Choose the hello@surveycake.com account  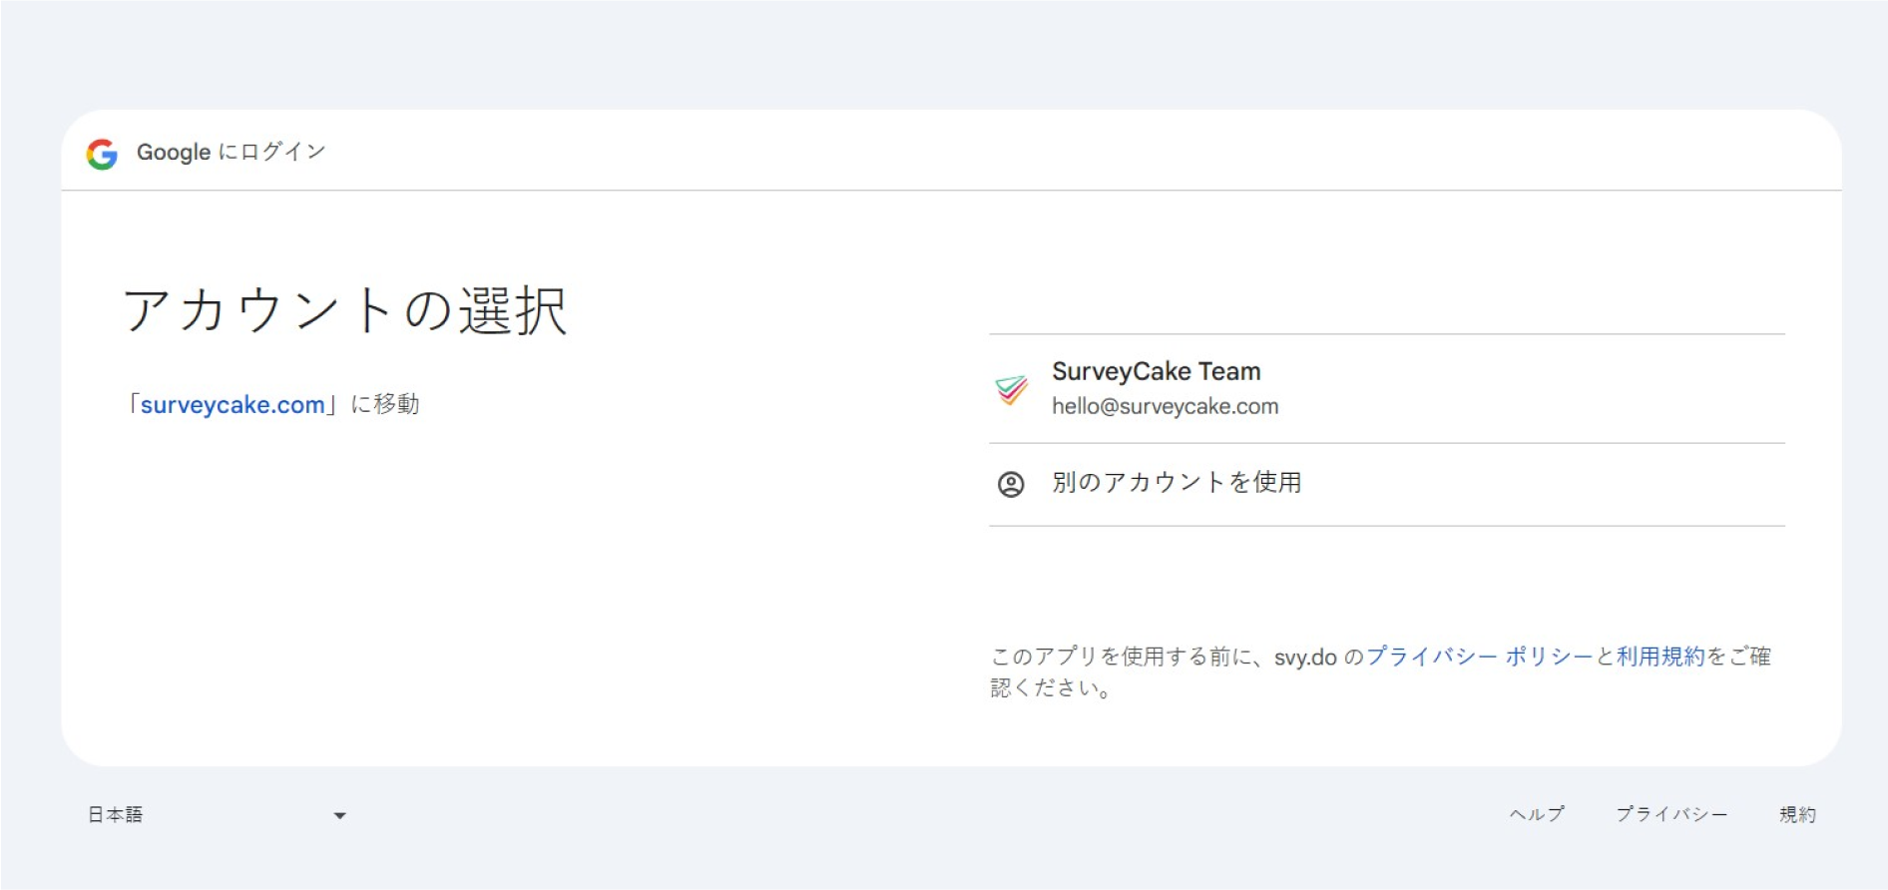click(1386, 388)
